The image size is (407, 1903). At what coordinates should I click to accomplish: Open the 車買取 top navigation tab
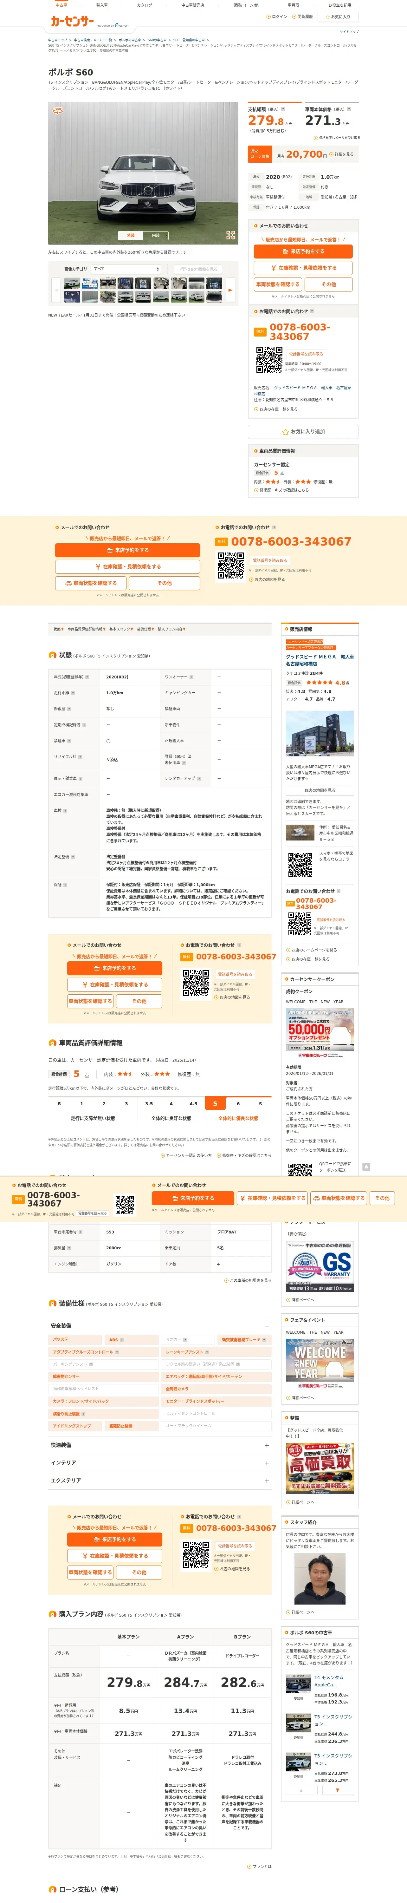pyautogui.click(x=293, y=5)
